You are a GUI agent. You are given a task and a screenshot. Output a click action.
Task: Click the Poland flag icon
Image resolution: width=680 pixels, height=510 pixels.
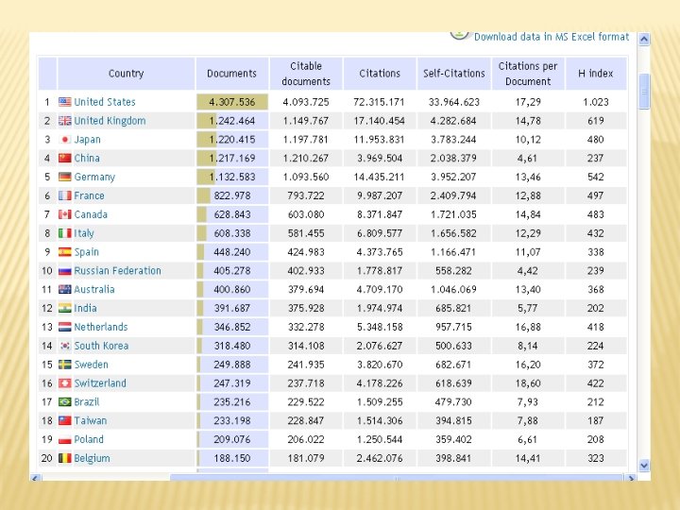tap(64, 440)
